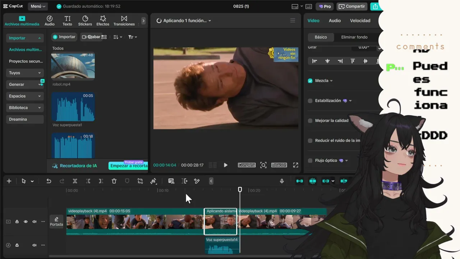Trim clip right of playhead
Viewport: 460px width, 259px height.
[101, 181]
